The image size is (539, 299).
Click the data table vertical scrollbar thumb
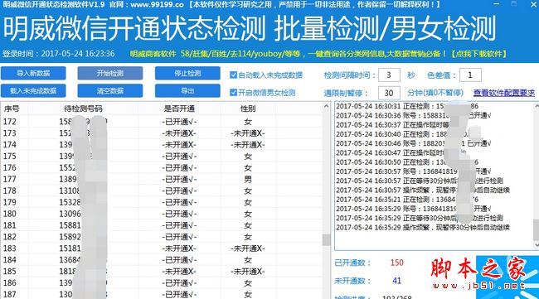pyautogui.click(x=326, y=240)
